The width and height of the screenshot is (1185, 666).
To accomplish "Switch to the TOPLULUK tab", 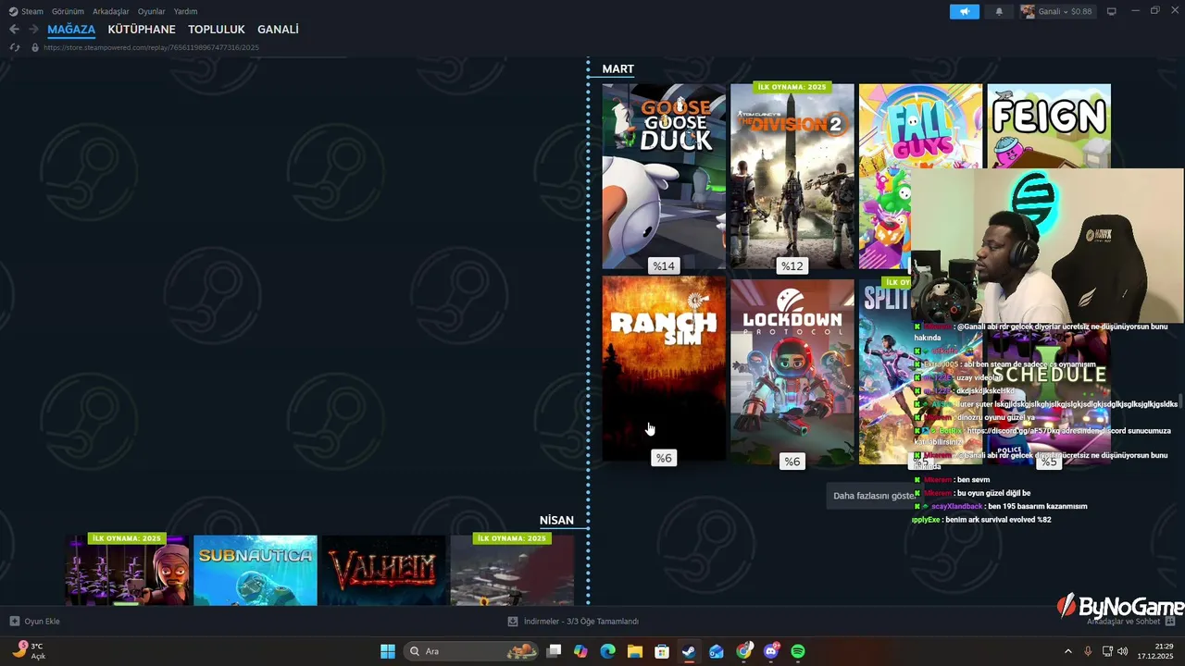I will point(217,30).
